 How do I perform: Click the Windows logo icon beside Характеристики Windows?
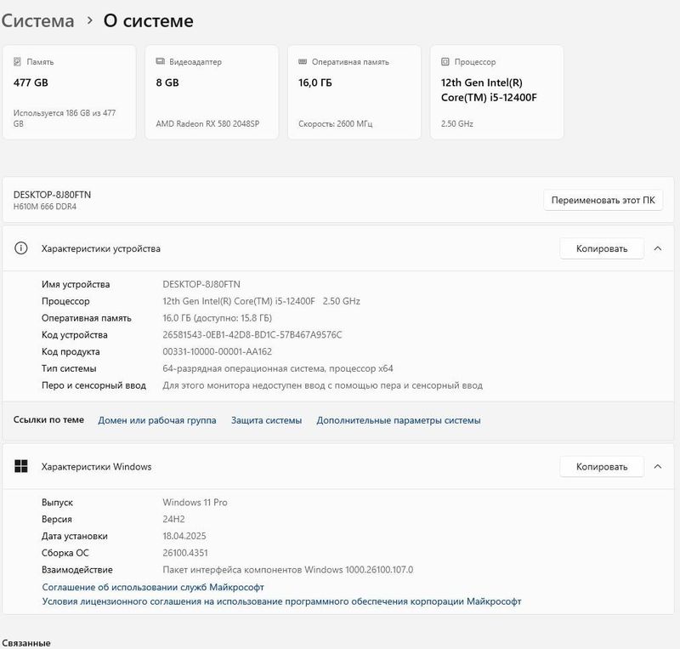[x=20, y=466]
